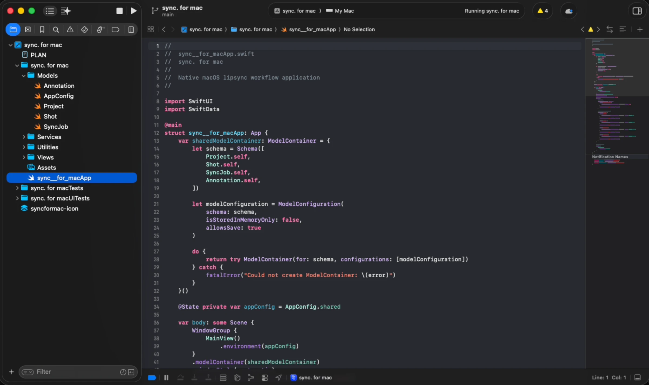Click the branch icon beside main
Viewport: 649px width, 385px height.
[x=154, y=11]
